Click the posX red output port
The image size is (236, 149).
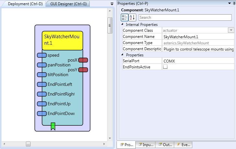tap(83, 60)
